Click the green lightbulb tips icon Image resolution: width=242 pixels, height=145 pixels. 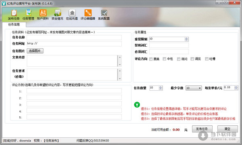tap(137, 105)
